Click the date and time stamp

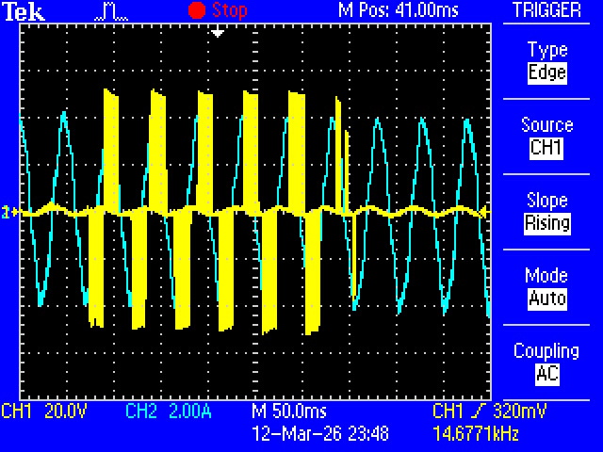tap(320, 432)
